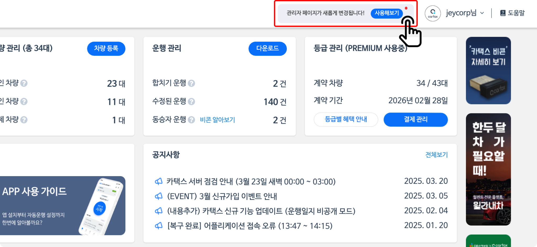The image size is (537, 247).
Task: Open the 카택스 비콘 자세히 보기 ad banner
Action: [488, 71]
